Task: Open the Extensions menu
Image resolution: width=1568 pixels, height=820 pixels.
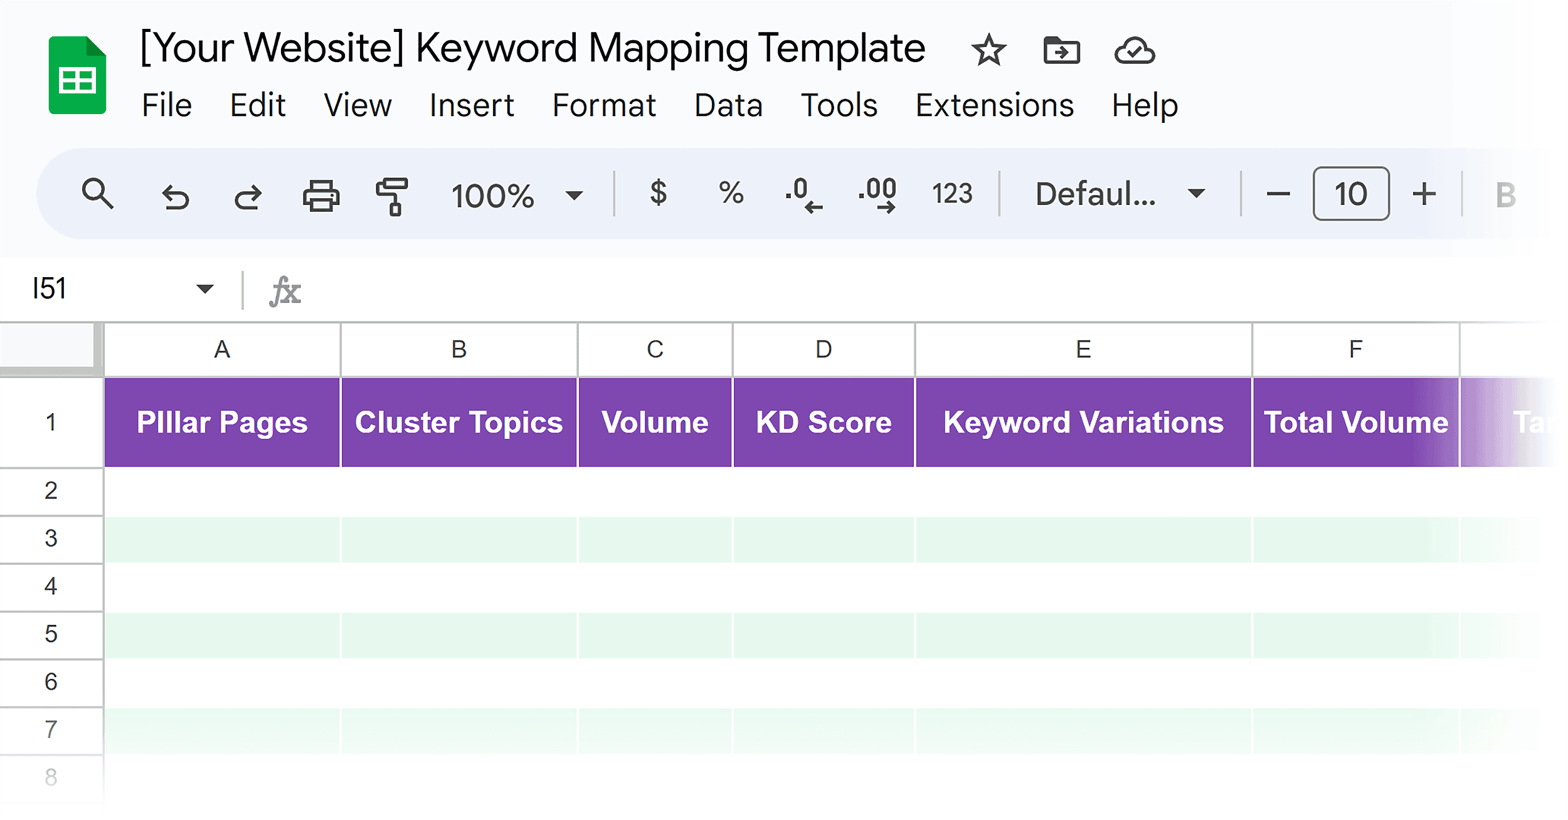Action: 994,105
